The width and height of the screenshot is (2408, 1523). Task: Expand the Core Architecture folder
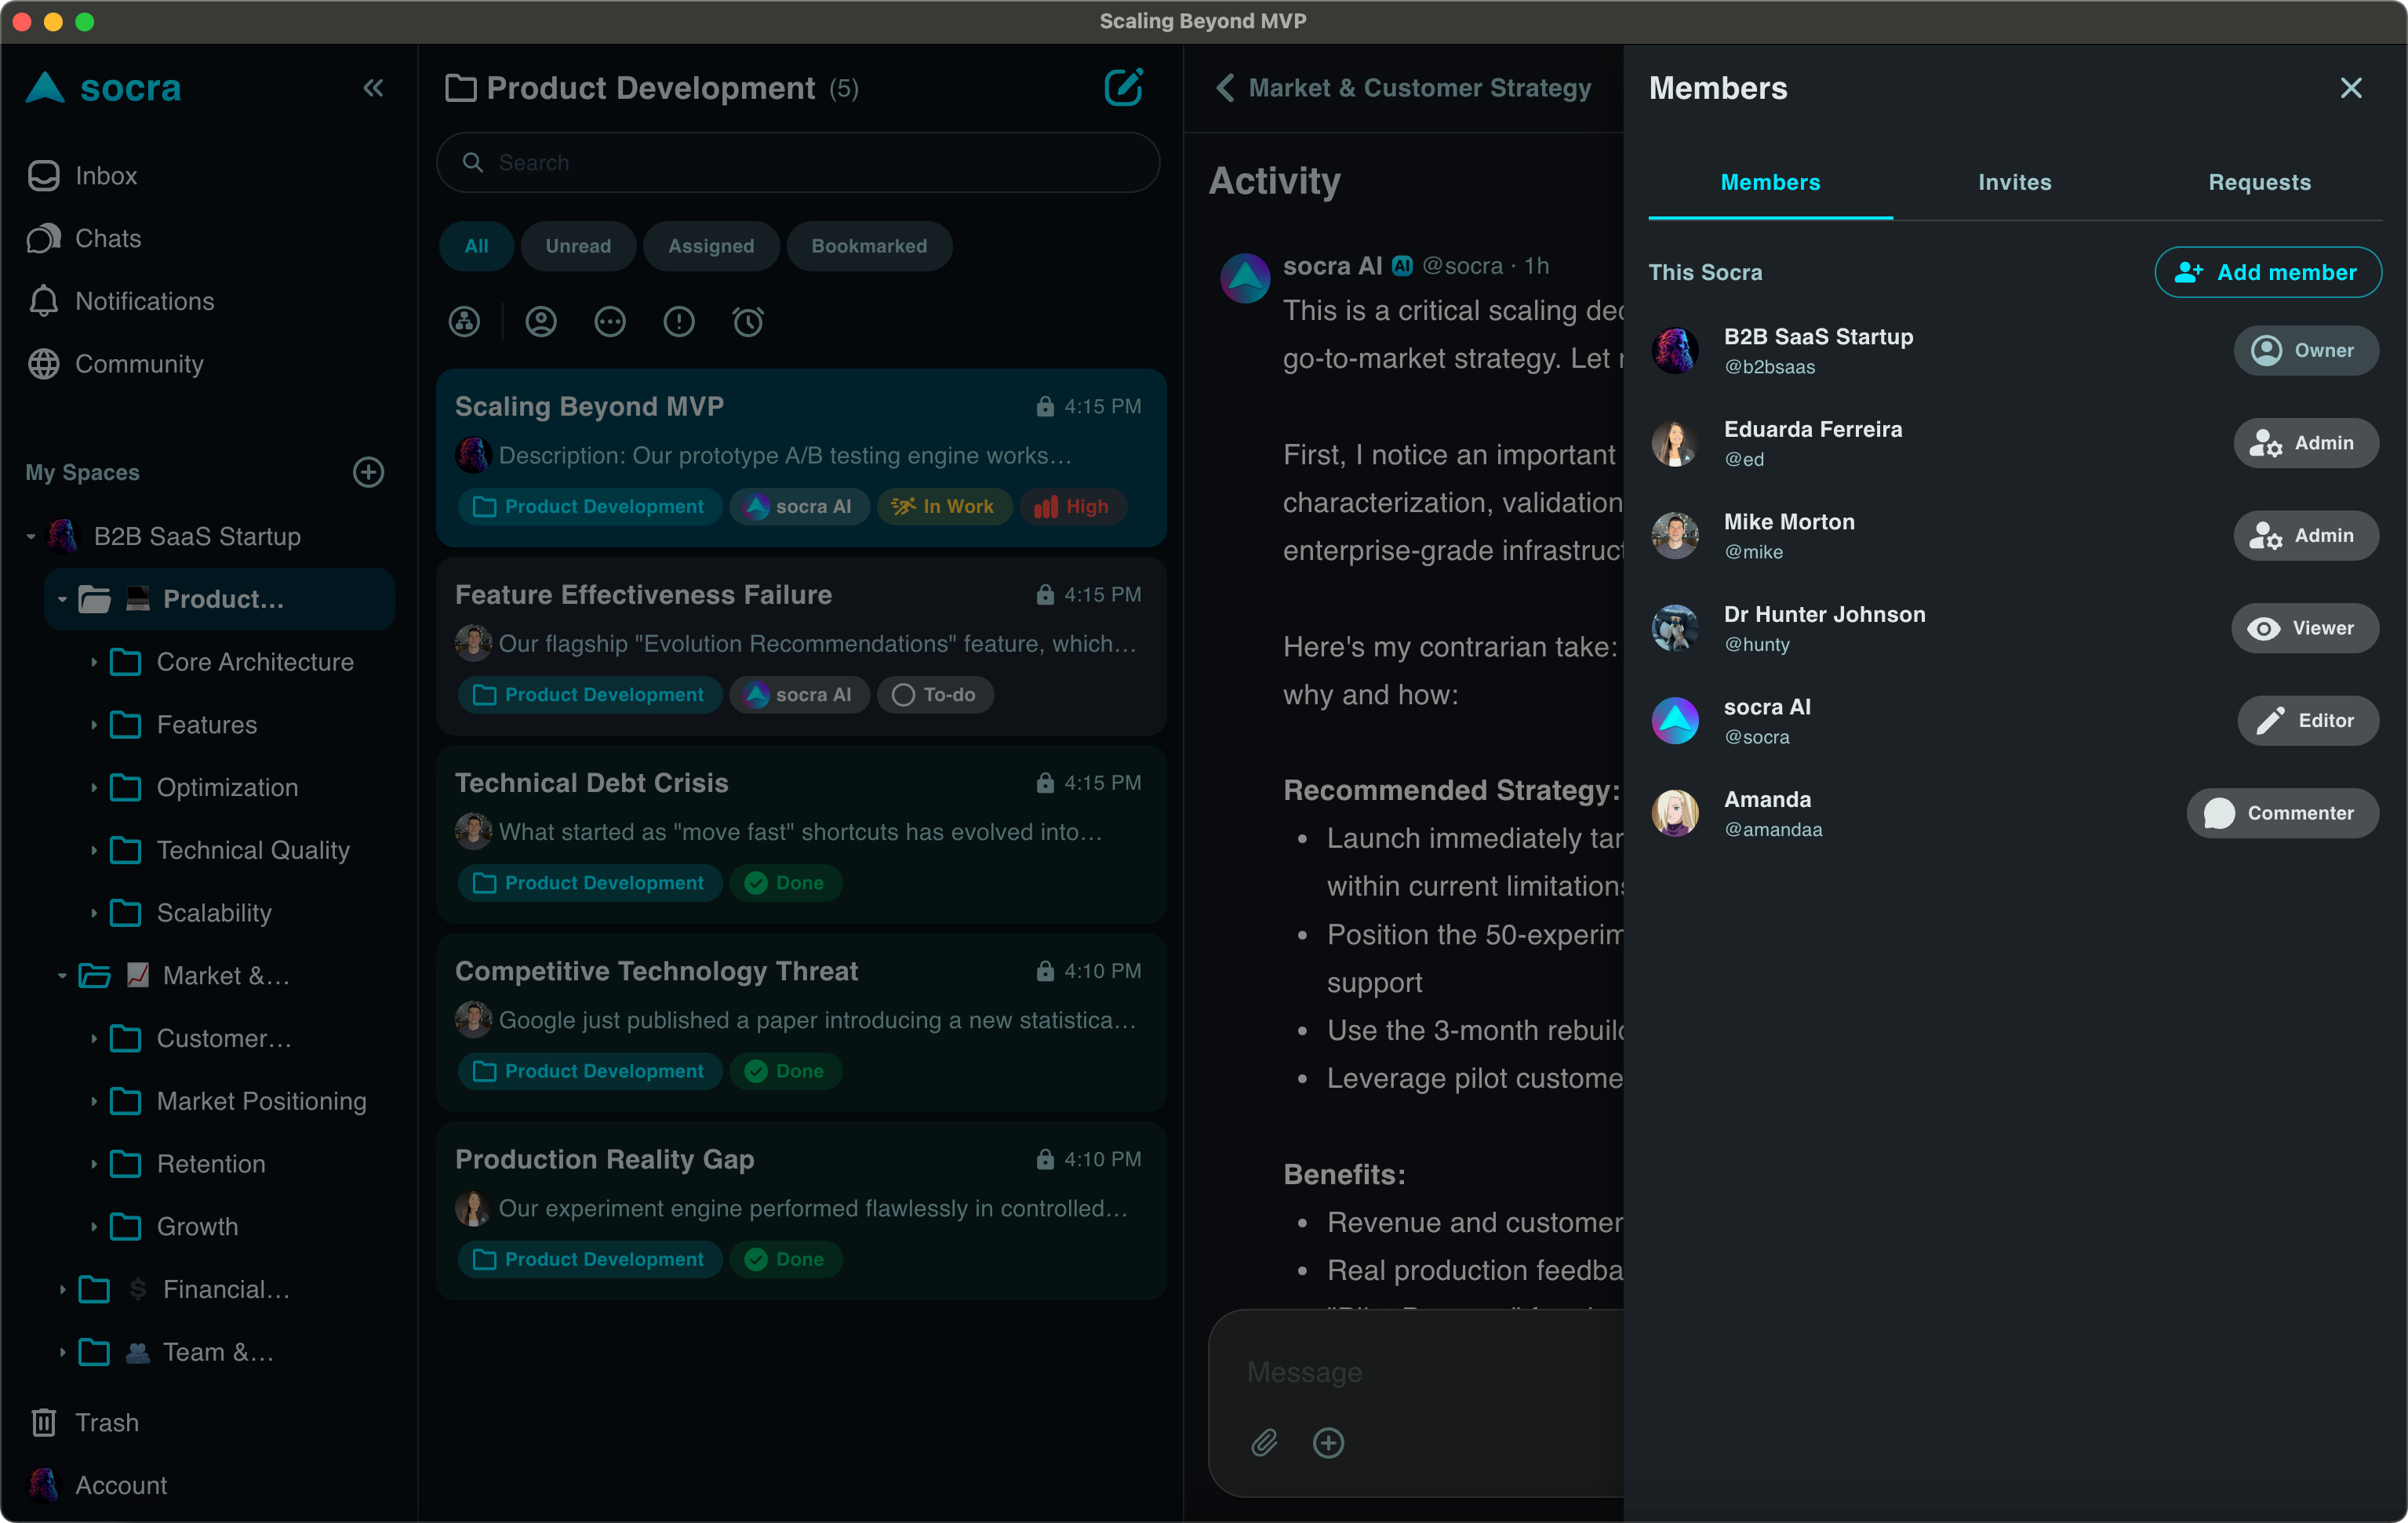tap(94, 662)
